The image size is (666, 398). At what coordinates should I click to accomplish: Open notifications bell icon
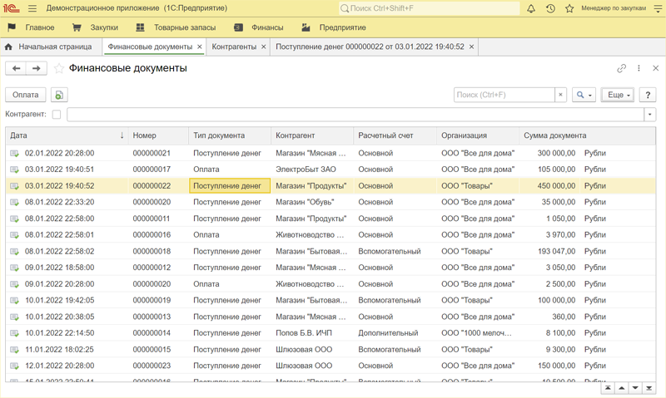[x=531, y=8]
